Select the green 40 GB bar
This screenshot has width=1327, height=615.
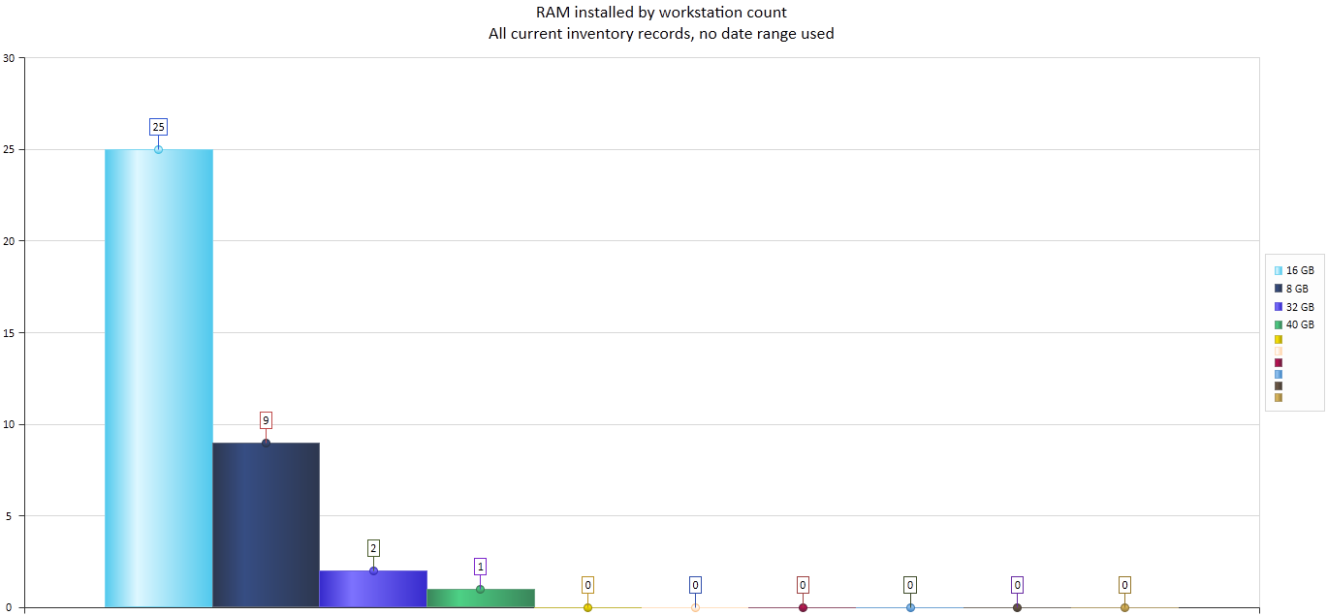click(481, 598)
